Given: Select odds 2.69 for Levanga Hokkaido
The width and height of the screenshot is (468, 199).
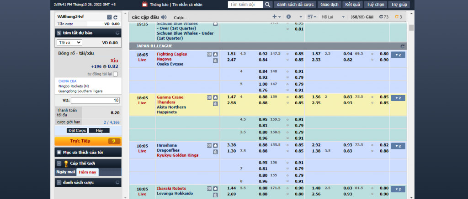Looking at the screenshot, I should 231,194.
